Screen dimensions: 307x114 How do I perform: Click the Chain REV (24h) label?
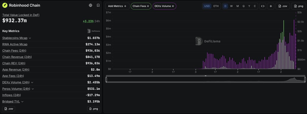[x=14, y=63]
